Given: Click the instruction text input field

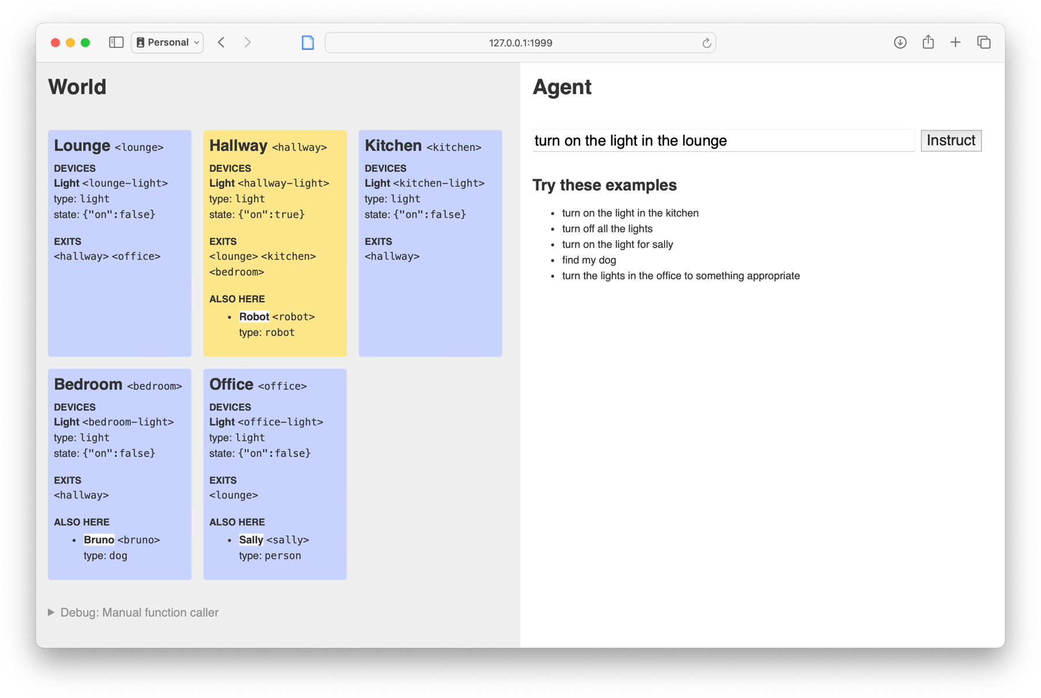Looking at the screenshot, I should click(x=723, y=140).
